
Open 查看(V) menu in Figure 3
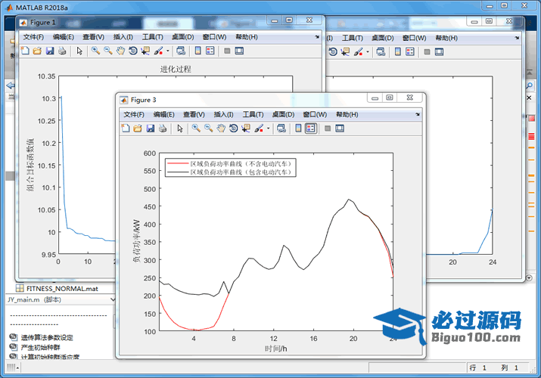194,114
